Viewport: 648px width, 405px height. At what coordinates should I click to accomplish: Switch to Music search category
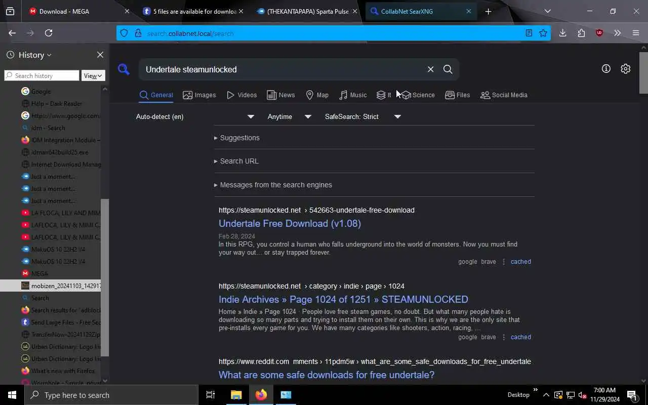coord(353,95)
